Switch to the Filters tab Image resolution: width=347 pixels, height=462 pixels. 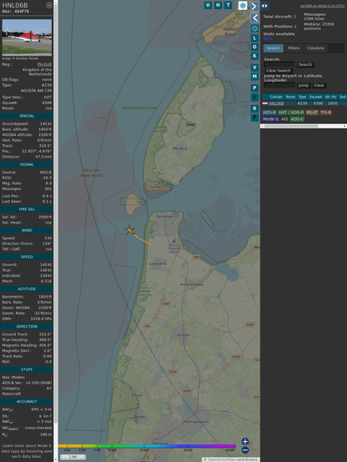pos(294,48)
